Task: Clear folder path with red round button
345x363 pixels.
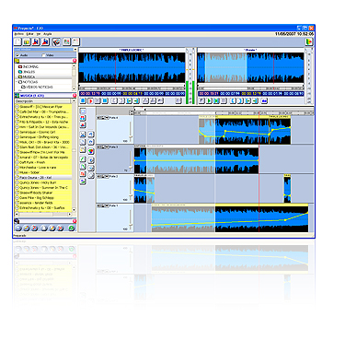Action: (x=75, y=61)
